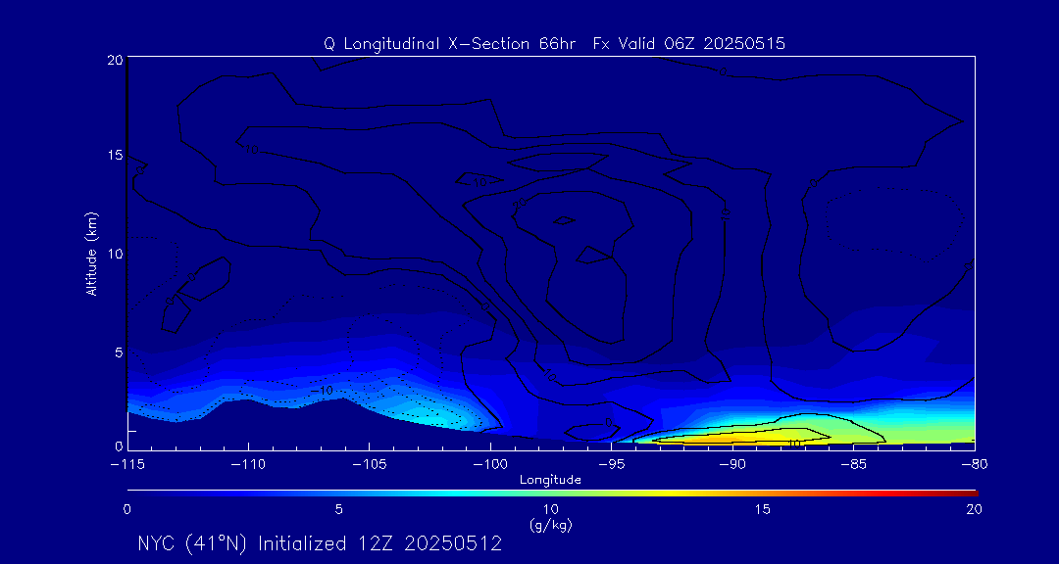Image resolution: width=1059 pixels, height=564 pixels.
Task: Click the longitude tick label "-90"
Action: pyautogui.click(x=732, y=464)
